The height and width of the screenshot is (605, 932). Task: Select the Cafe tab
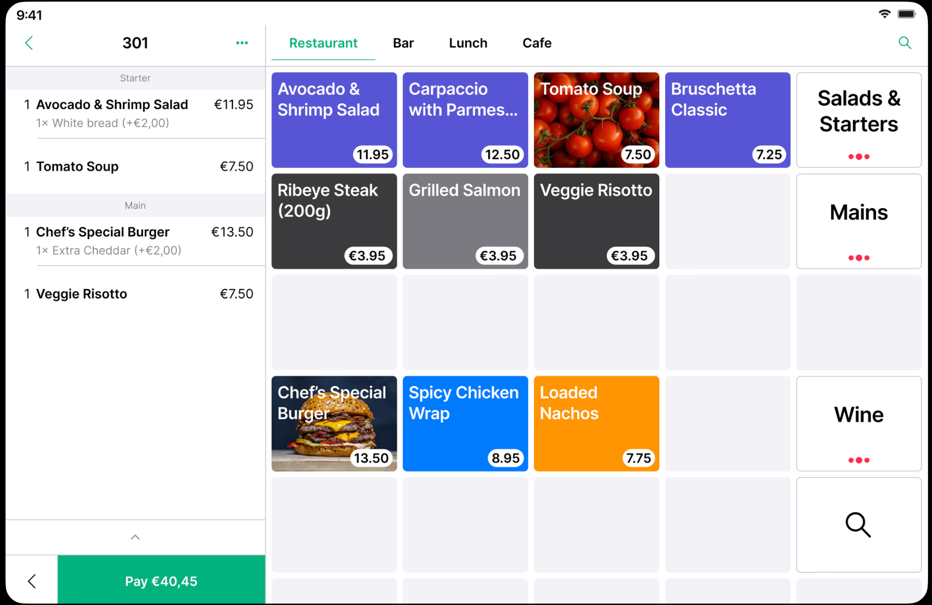tap(537, 43)
